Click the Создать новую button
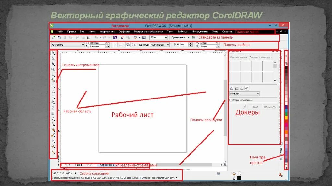This screenshot has height=186, width=332. pyautogui.click(x=238, y=57)
